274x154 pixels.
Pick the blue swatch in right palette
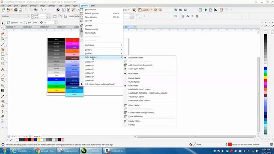(x=265, y=68)
